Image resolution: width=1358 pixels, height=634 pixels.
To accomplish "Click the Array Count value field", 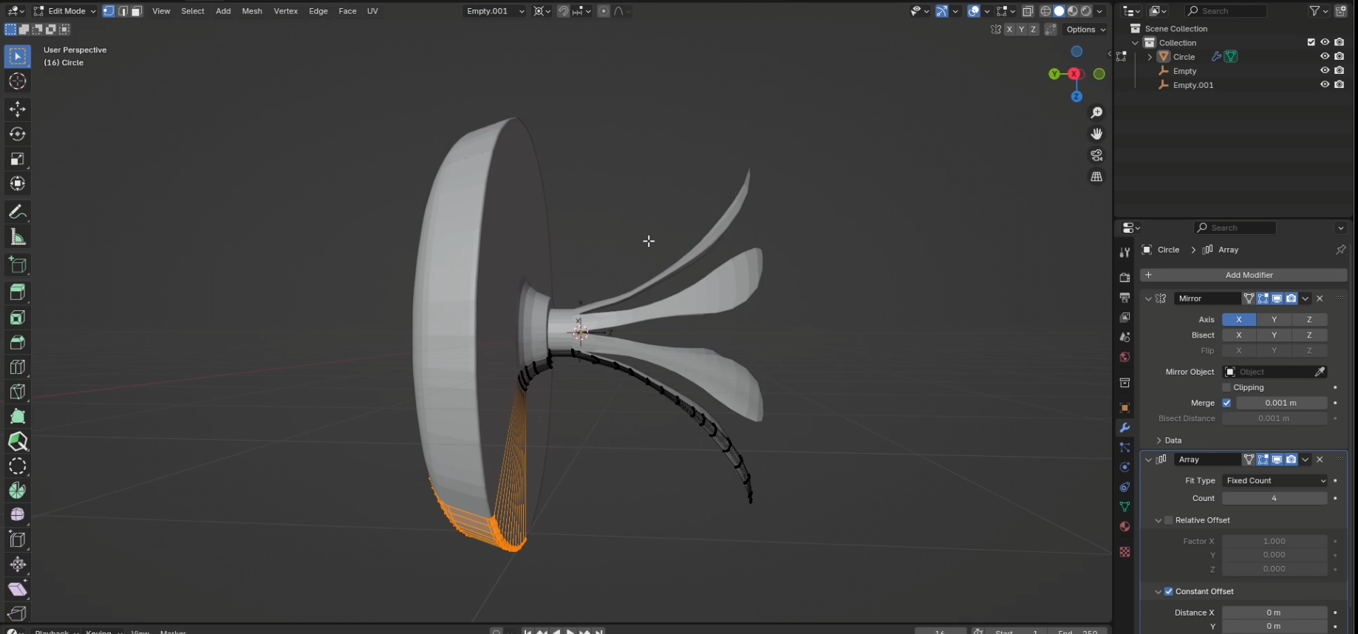I will [1275, 498].
